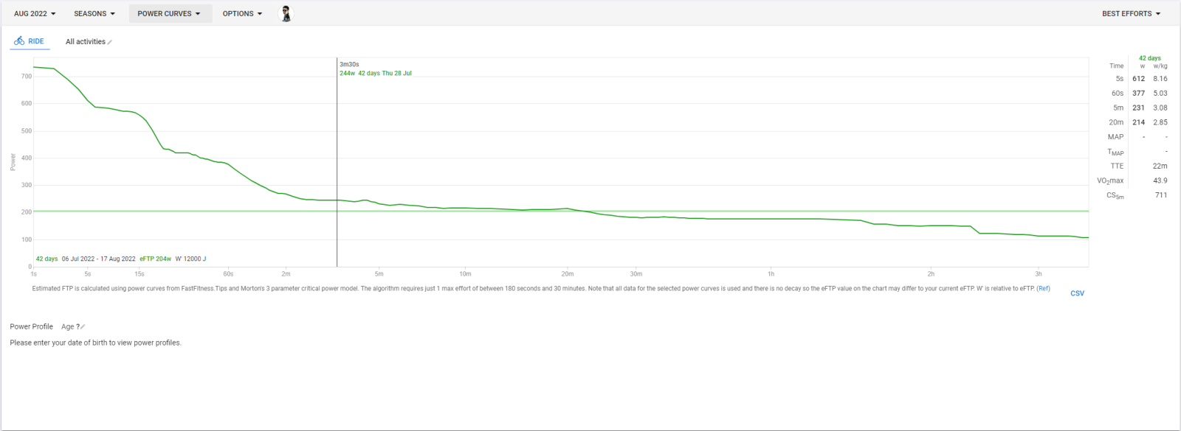This screenshot has width=1181, height=431.
Task: Click the Age ? field
Action: click(70, 326)
